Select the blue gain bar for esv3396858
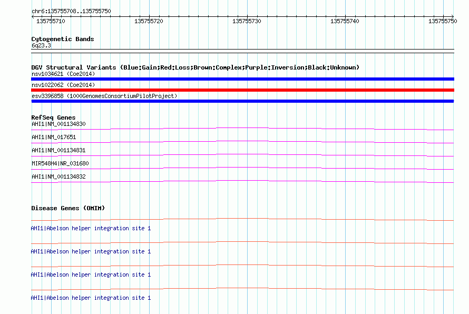 click(x=242, y=101)
